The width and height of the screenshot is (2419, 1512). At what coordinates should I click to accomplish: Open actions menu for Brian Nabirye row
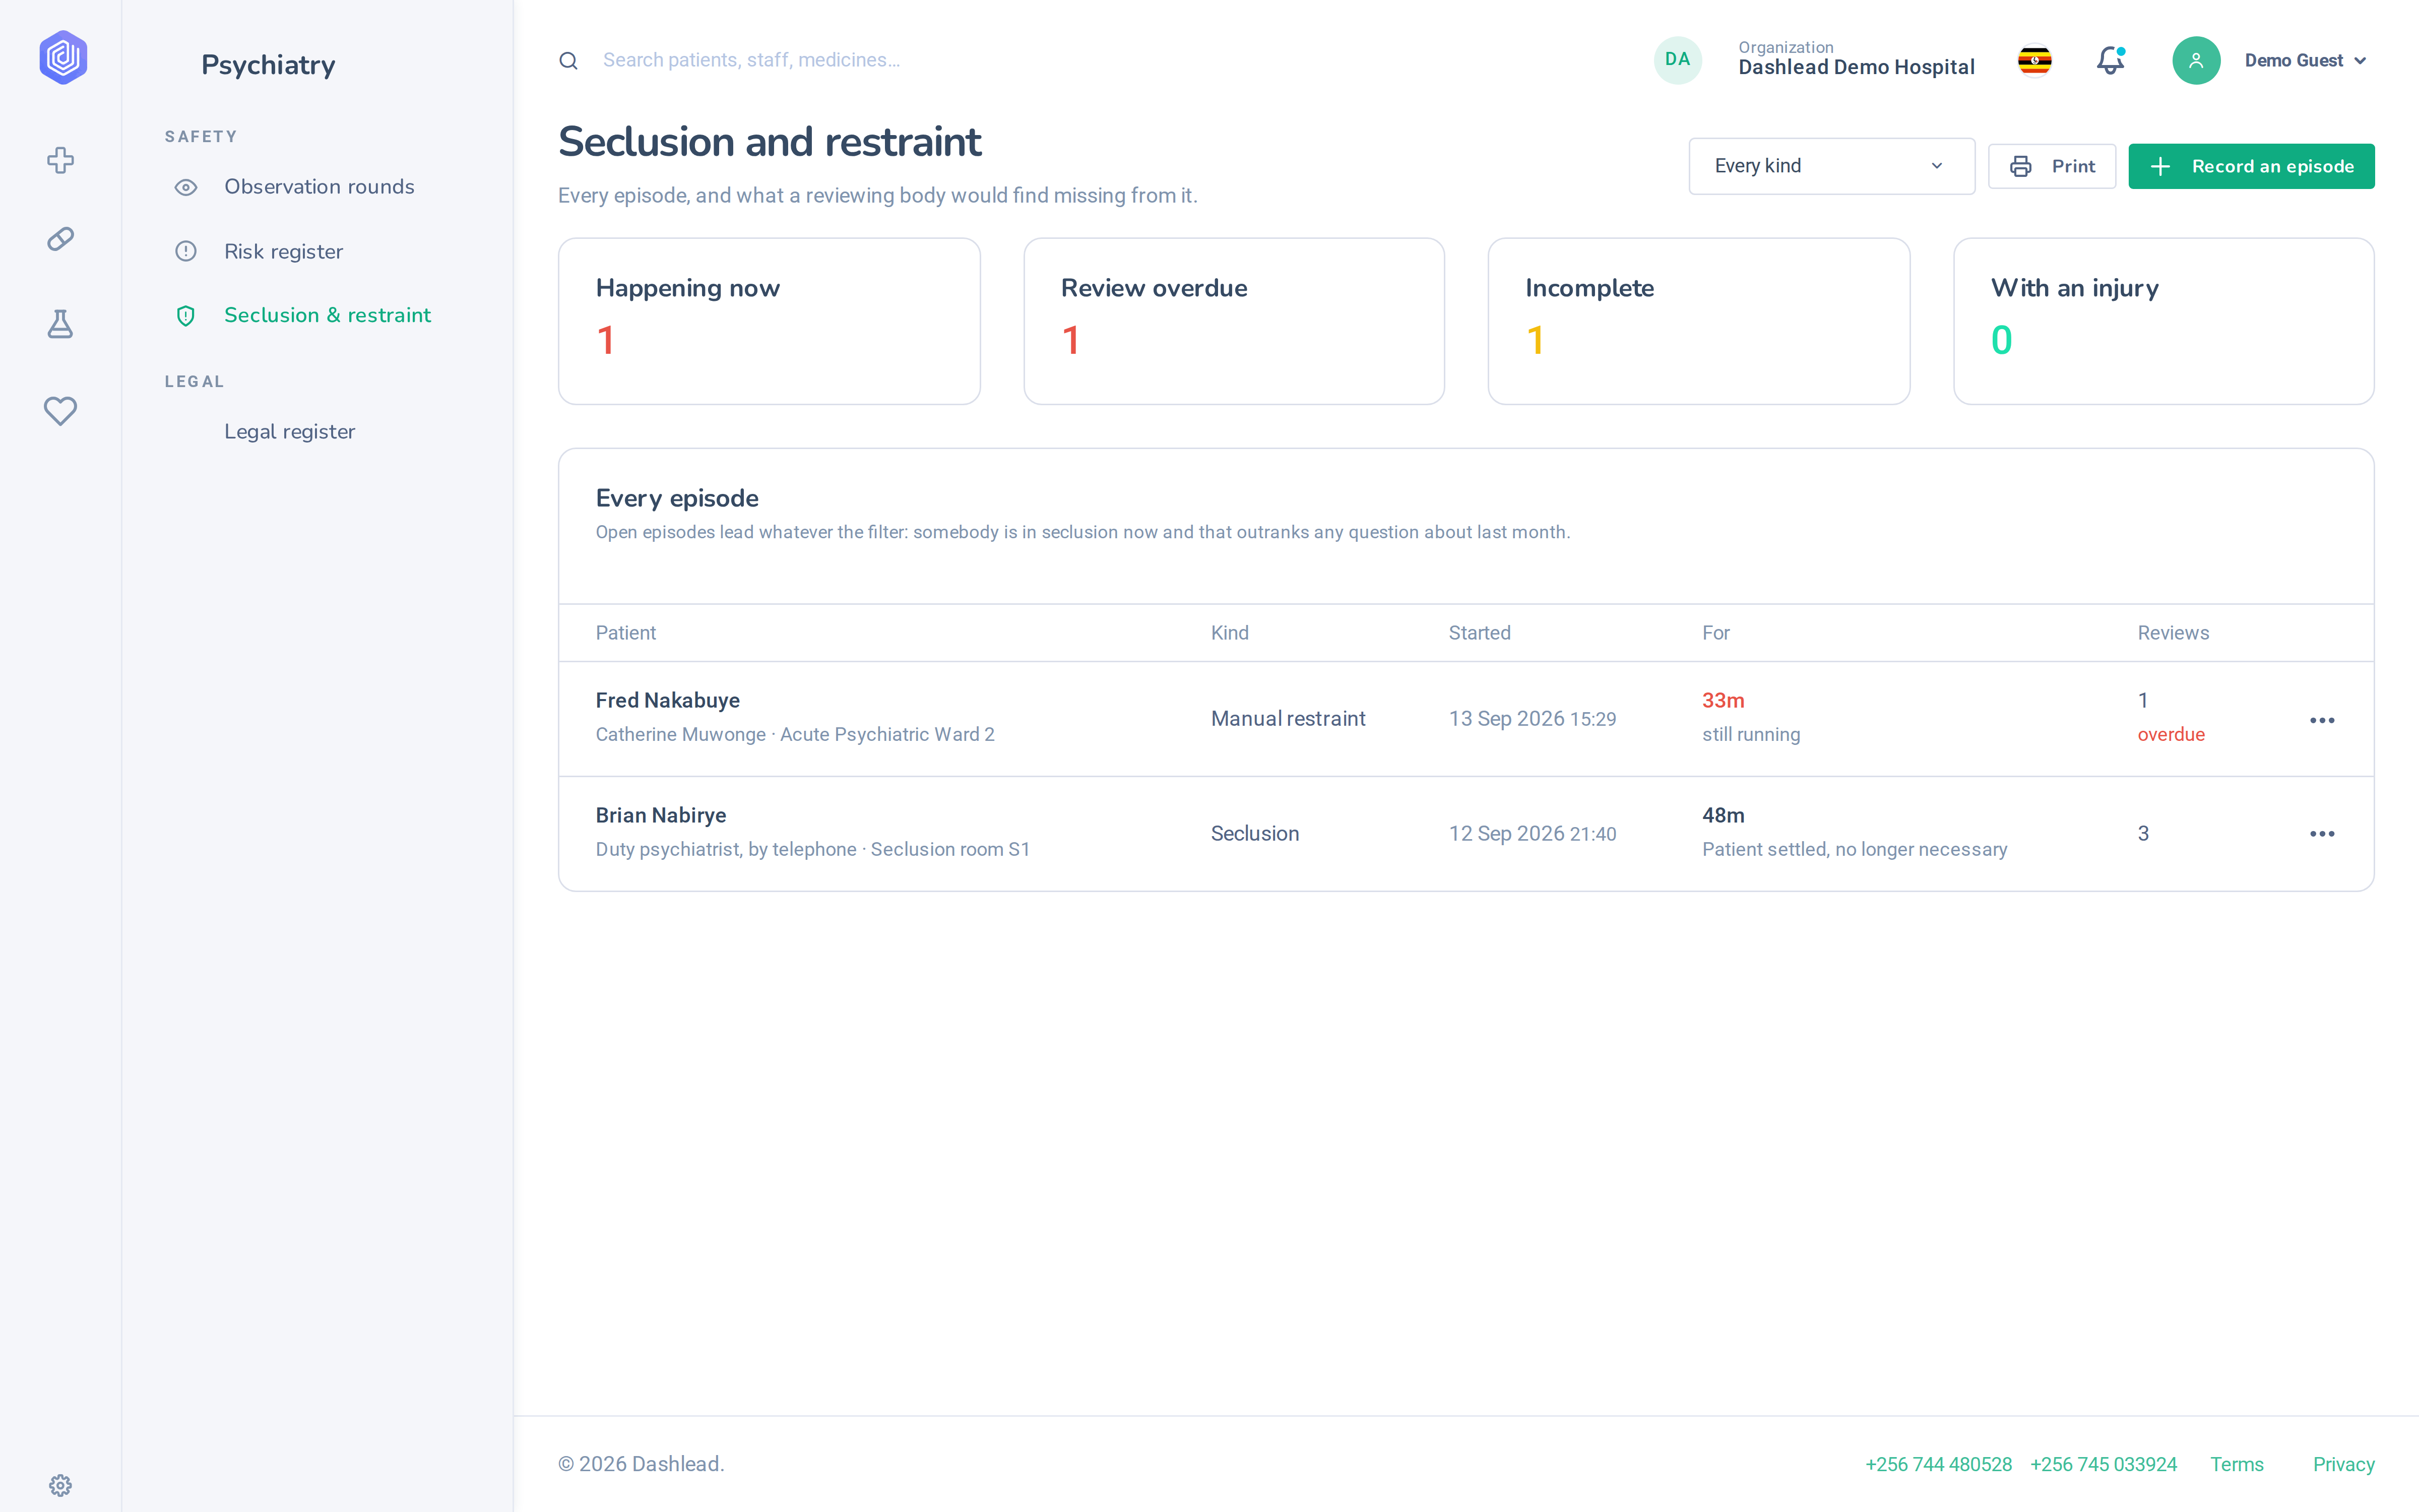coord(2322,834)
